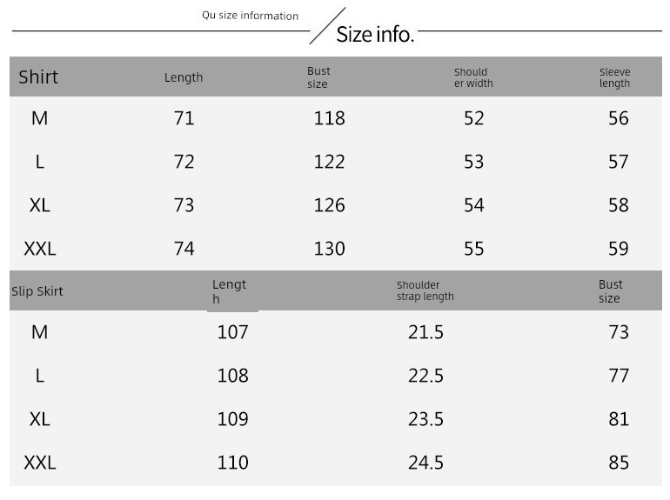Select the XXL row label under Slip Skirt
The height and width of the screenshot is (500, 670).
click(x=40, y=463)
